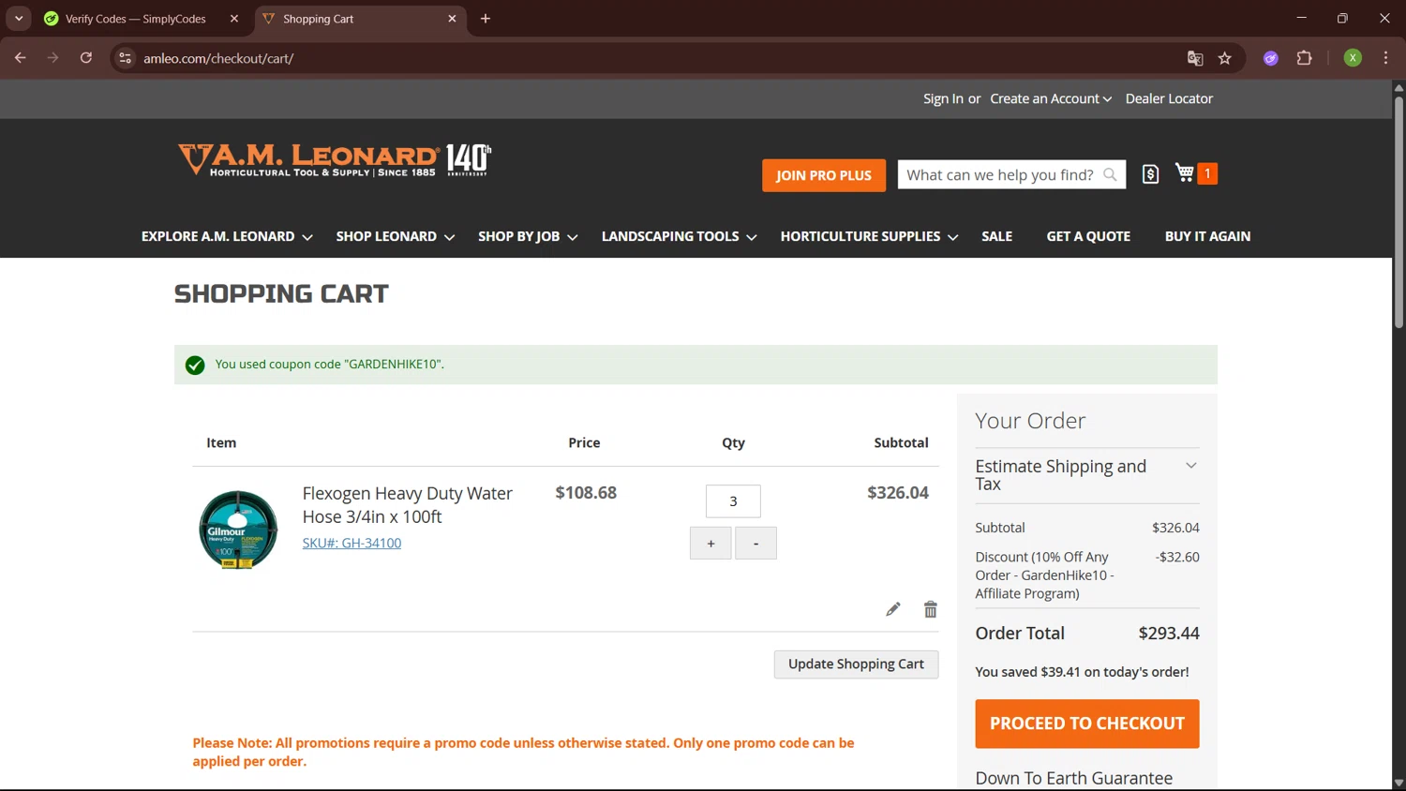Decrease quantity with the minus button

click(755, 544)
